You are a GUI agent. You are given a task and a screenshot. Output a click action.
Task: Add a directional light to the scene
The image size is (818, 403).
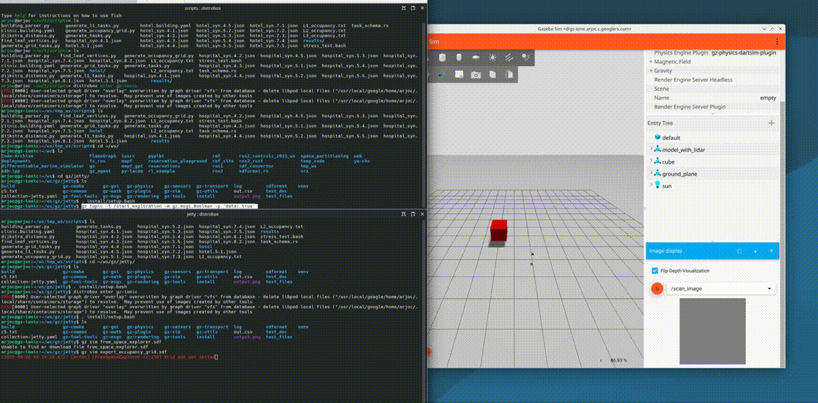click(x=509, y=58)
